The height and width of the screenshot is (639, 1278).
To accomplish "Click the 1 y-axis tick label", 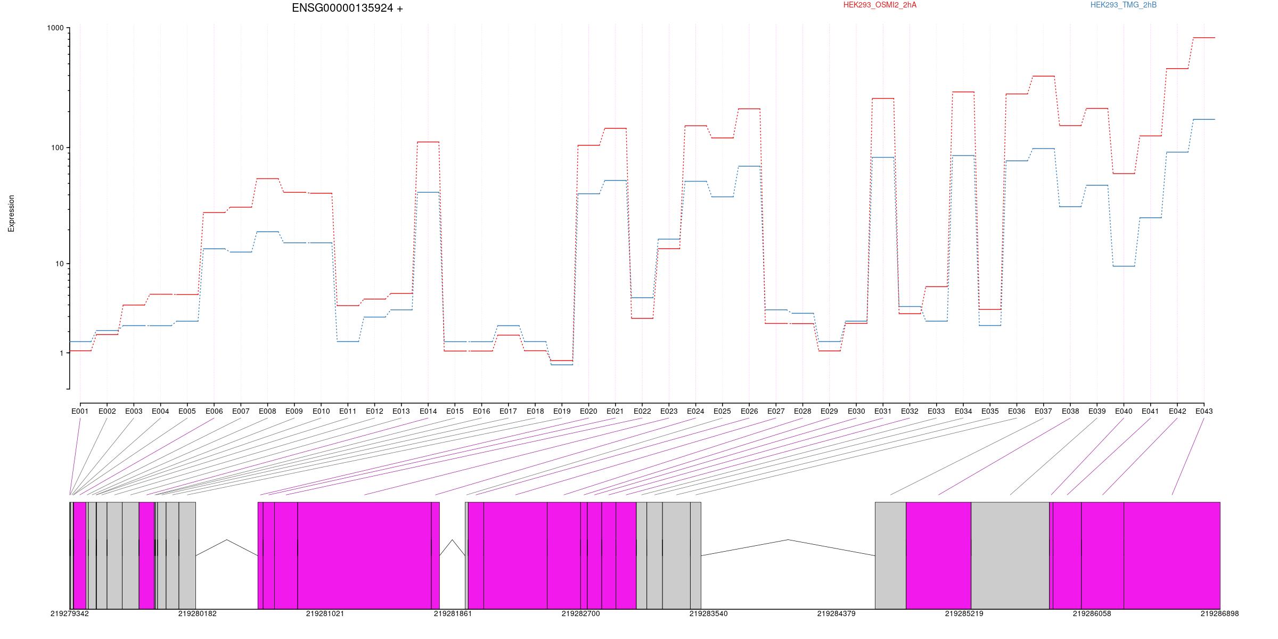I will tap(61, 353).
